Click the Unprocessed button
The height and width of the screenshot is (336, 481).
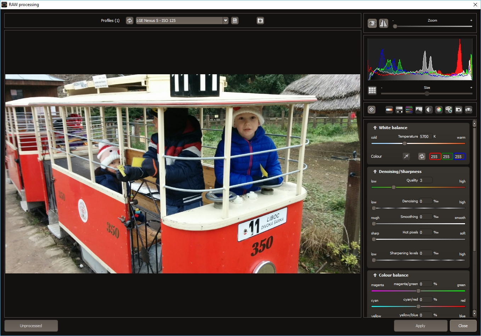(x=31, y=326)
